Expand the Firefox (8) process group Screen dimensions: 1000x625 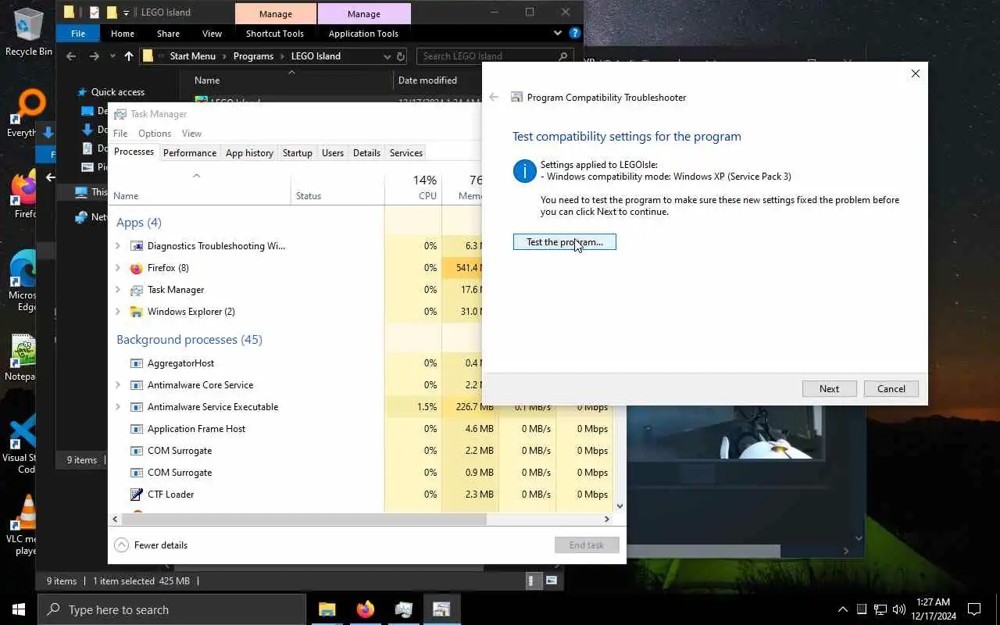(x=118, y=268)
